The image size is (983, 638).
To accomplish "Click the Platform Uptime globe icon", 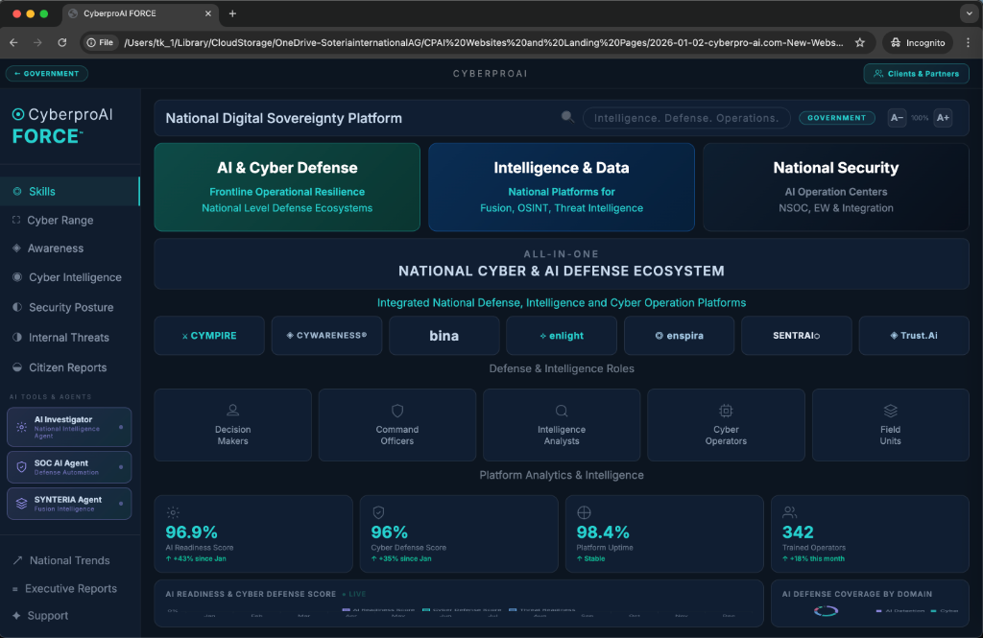I will 584,512.
